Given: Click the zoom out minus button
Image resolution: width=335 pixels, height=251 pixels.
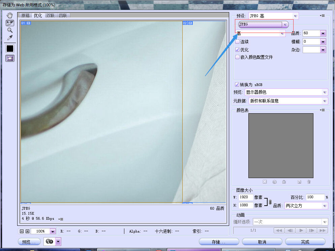Looking at the screenshot, I should pos(22,231).
